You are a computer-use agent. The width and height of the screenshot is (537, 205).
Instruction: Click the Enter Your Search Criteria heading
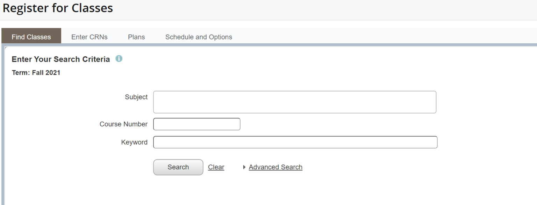(x=61, y=59)
